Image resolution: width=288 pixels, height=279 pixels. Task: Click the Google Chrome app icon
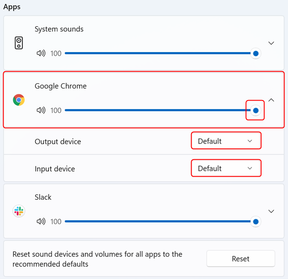point(19,100)
